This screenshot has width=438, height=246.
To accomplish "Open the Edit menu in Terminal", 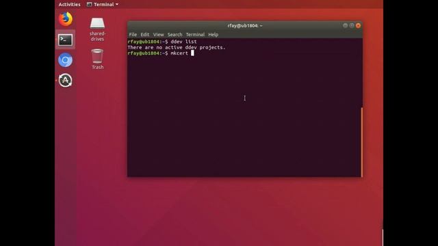I will coord(144,35).
